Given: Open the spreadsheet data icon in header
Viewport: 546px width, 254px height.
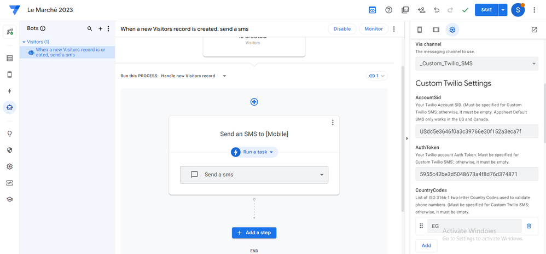Looking at the screenshot, I should pos(405,10).
